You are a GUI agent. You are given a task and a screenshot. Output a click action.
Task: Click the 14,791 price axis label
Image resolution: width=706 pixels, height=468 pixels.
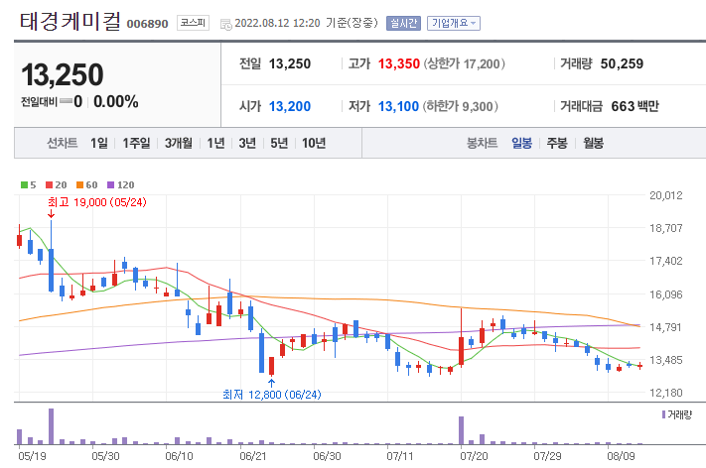(x=666, y=327)
